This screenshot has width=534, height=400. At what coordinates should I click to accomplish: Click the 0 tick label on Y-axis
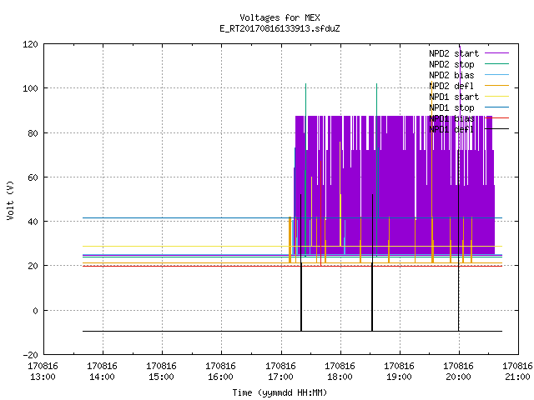point(35,311)
